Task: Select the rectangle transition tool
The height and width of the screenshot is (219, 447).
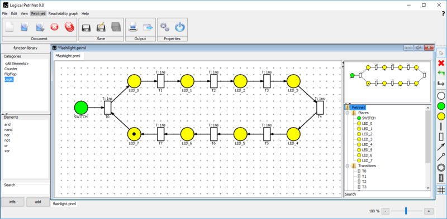Action: point(441,137)
